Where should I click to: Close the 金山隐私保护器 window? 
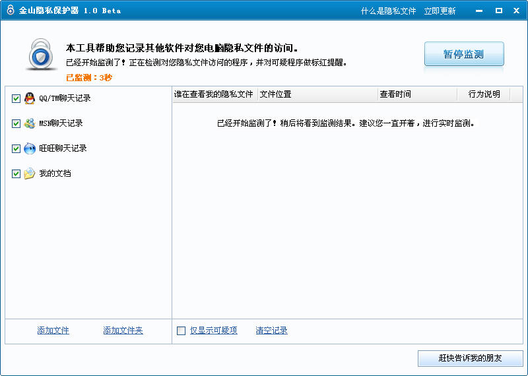[x=516, y=11]
